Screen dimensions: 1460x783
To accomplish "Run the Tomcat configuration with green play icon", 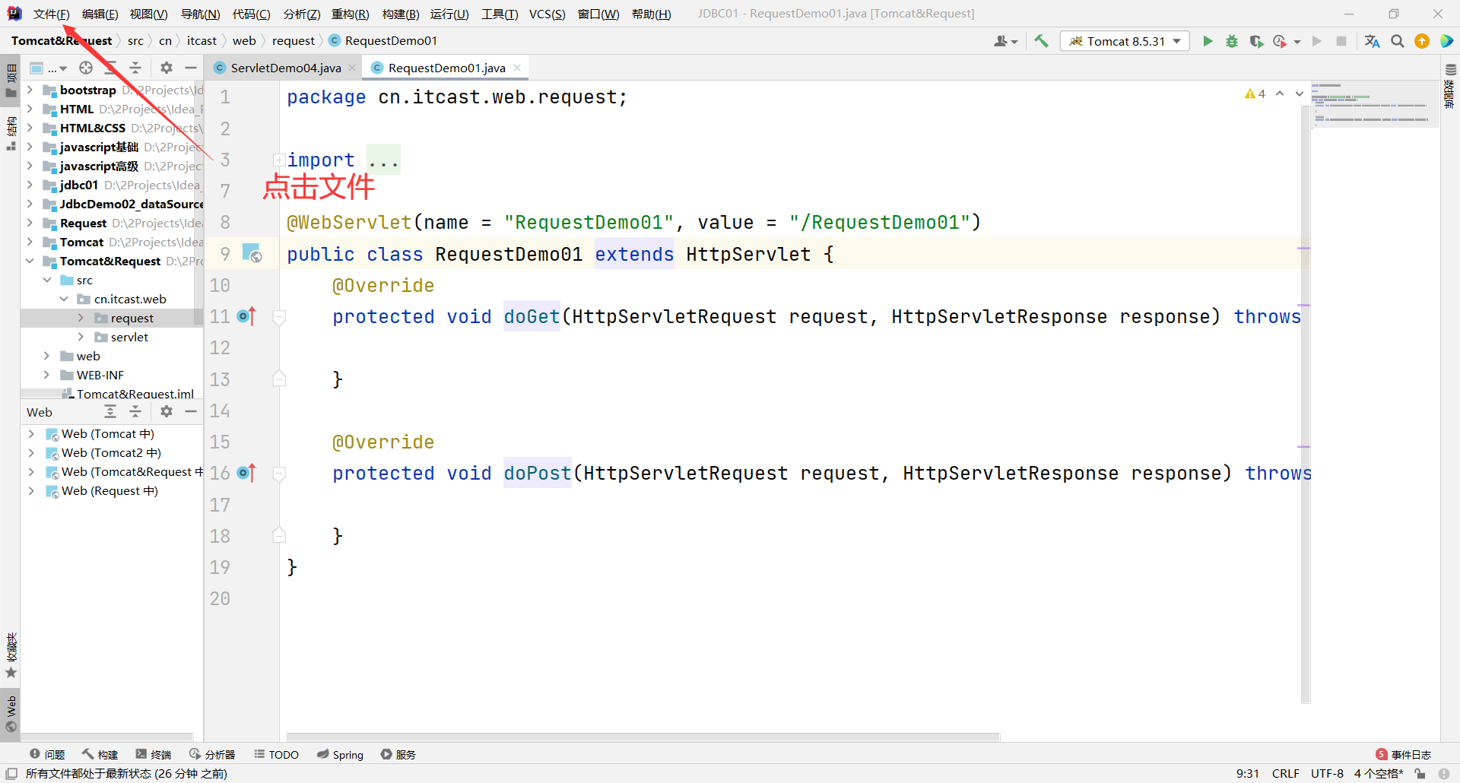I will point(1208,41).
